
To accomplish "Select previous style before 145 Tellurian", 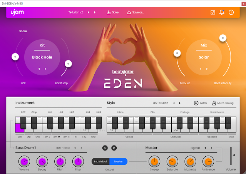I will (174, 103).
